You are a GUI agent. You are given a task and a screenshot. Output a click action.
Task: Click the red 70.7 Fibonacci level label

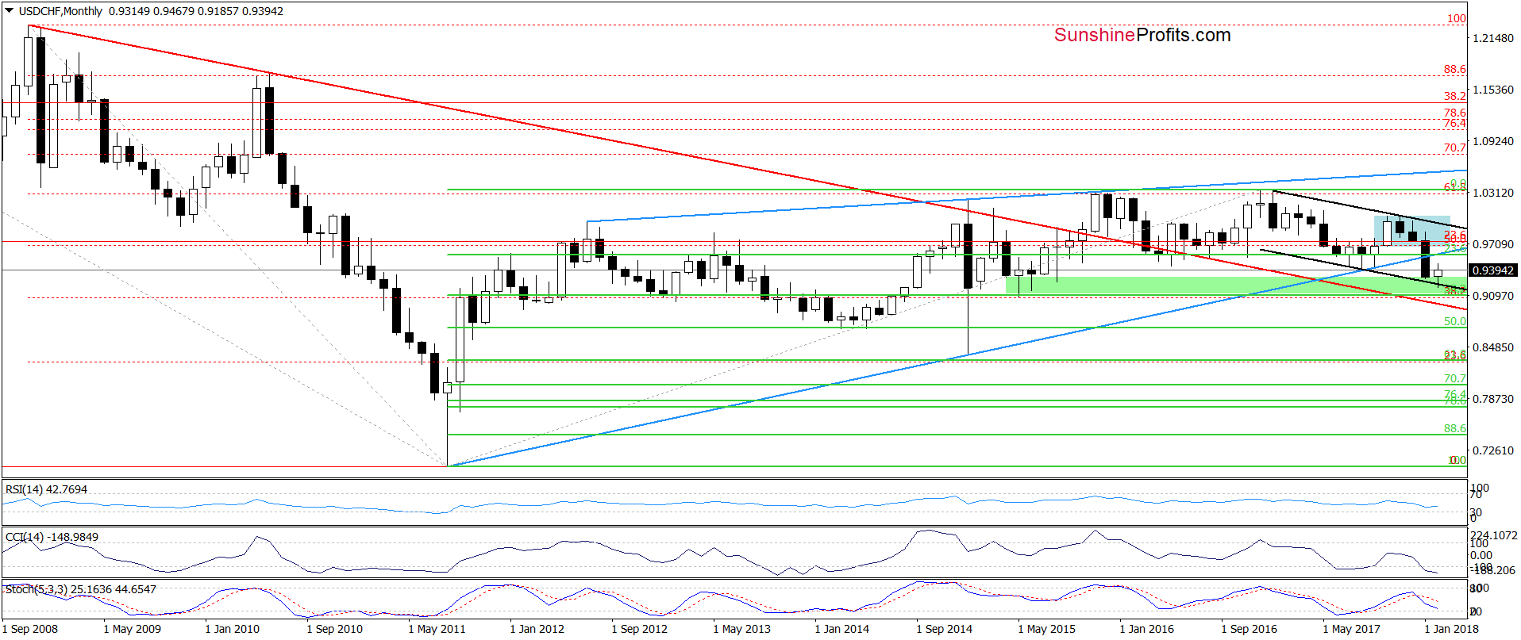1455,148
